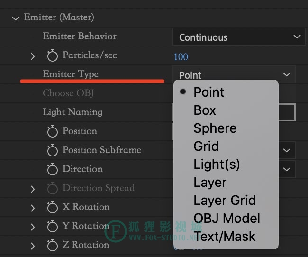Toggle the Particles/sec stopwatch keyframe icon

(53, 55)
